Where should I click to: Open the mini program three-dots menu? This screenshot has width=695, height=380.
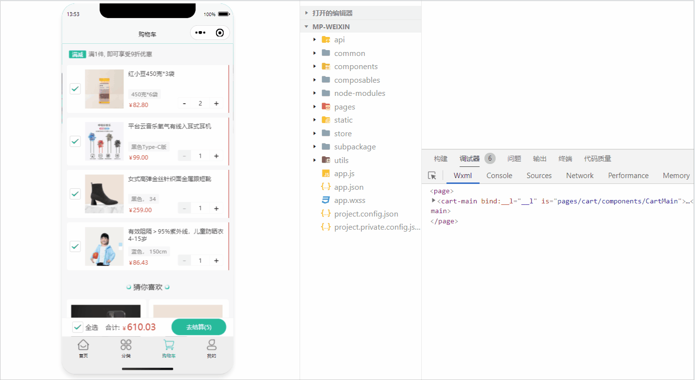click(x=200, y=33)
